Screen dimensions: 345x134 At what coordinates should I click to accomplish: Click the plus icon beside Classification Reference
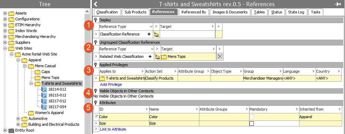149,34
